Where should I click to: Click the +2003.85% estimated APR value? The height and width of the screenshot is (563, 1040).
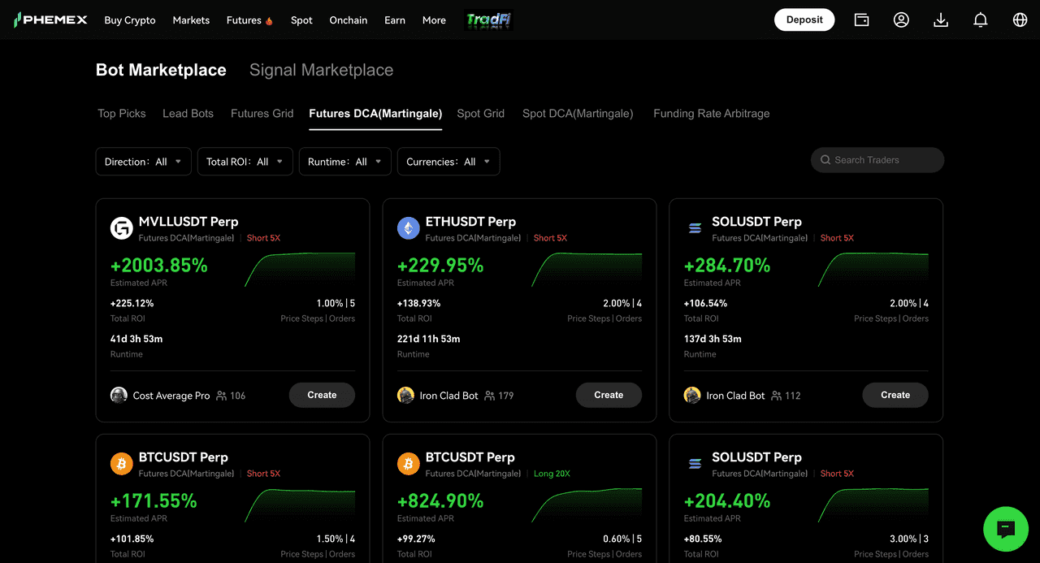coord(159,266)
